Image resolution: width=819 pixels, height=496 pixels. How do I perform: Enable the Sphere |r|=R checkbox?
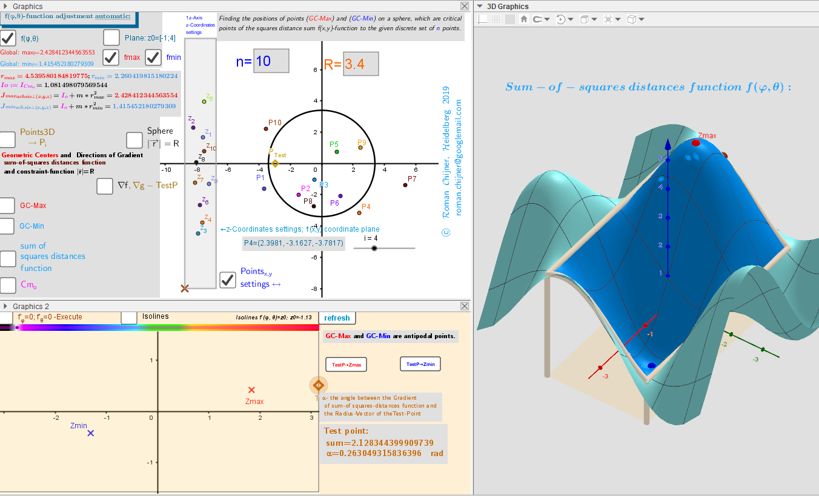[134, 140]
